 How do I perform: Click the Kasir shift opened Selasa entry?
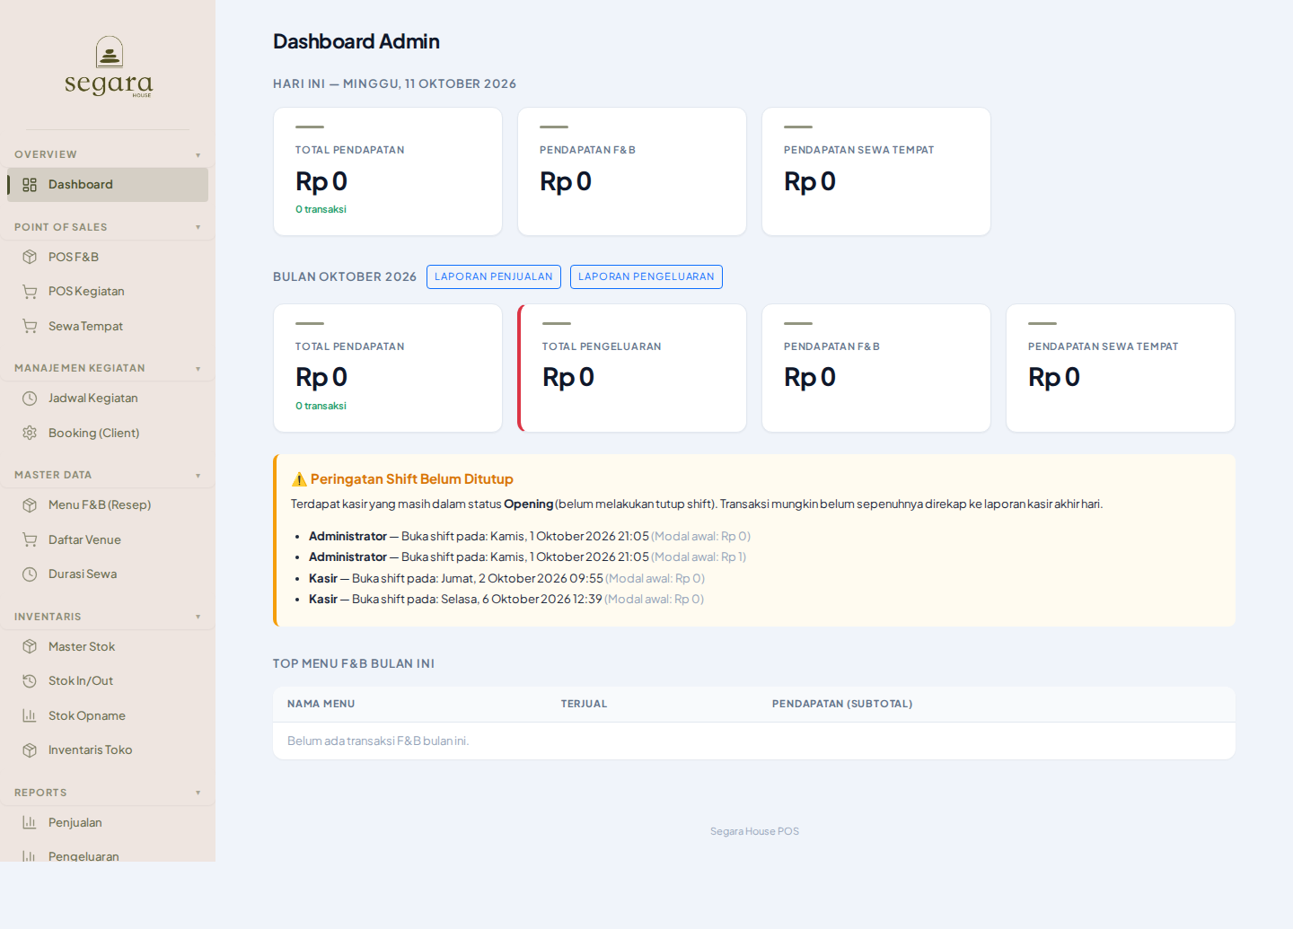(x=506, y=600)
